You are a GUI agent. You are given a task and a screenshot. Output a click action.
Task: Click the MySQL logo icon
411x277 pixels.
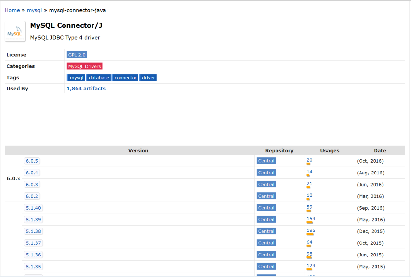coord(15,32)
